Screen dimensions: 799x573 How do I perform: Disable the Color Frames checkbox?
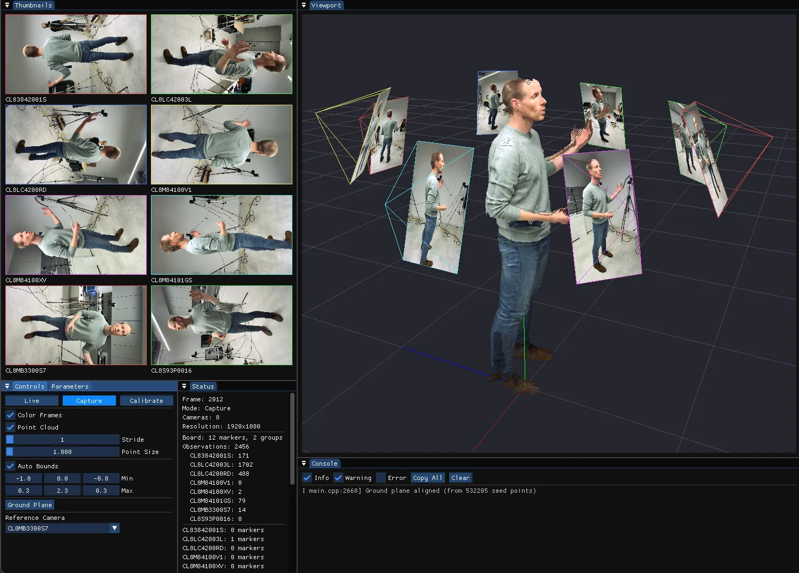[10, 415]
